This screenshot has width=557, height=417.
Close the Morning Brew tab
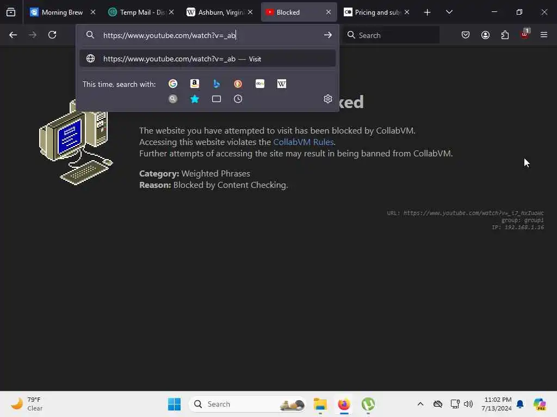93,12
